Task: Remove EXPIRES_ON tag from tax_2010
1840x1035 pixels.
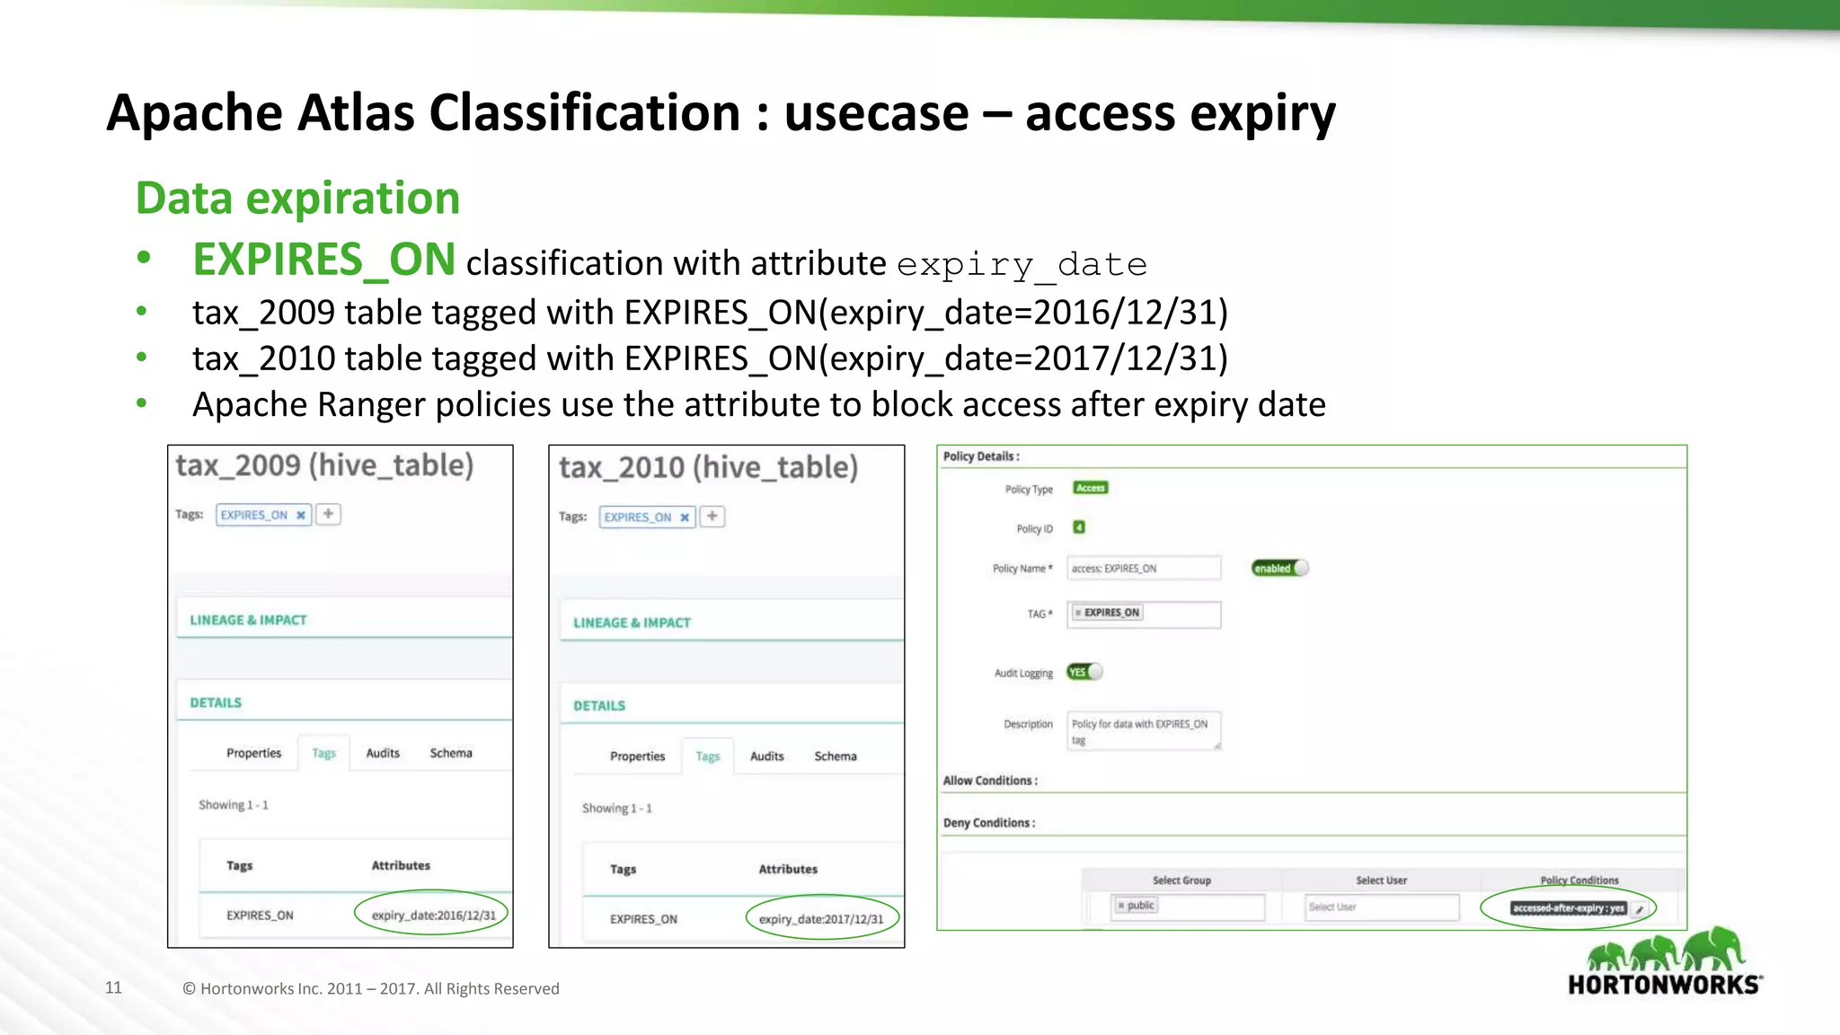Action: click(x=685, y=517)
